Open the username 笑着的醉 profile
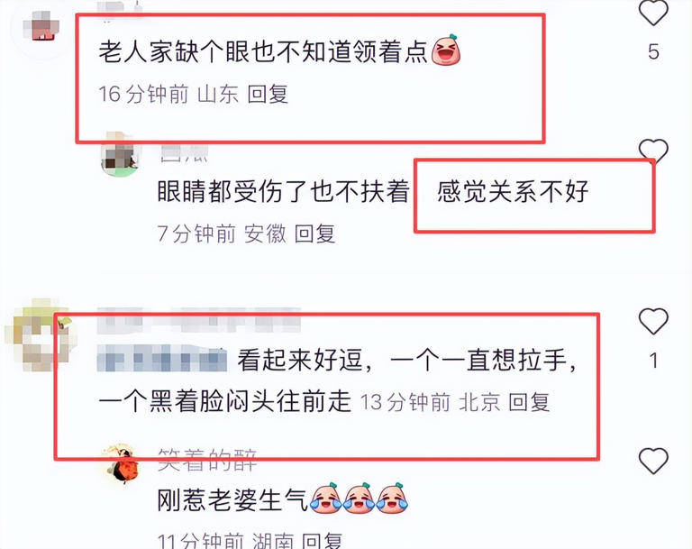The height and width of the screenshot is (549, 692). tap(207, 461)
